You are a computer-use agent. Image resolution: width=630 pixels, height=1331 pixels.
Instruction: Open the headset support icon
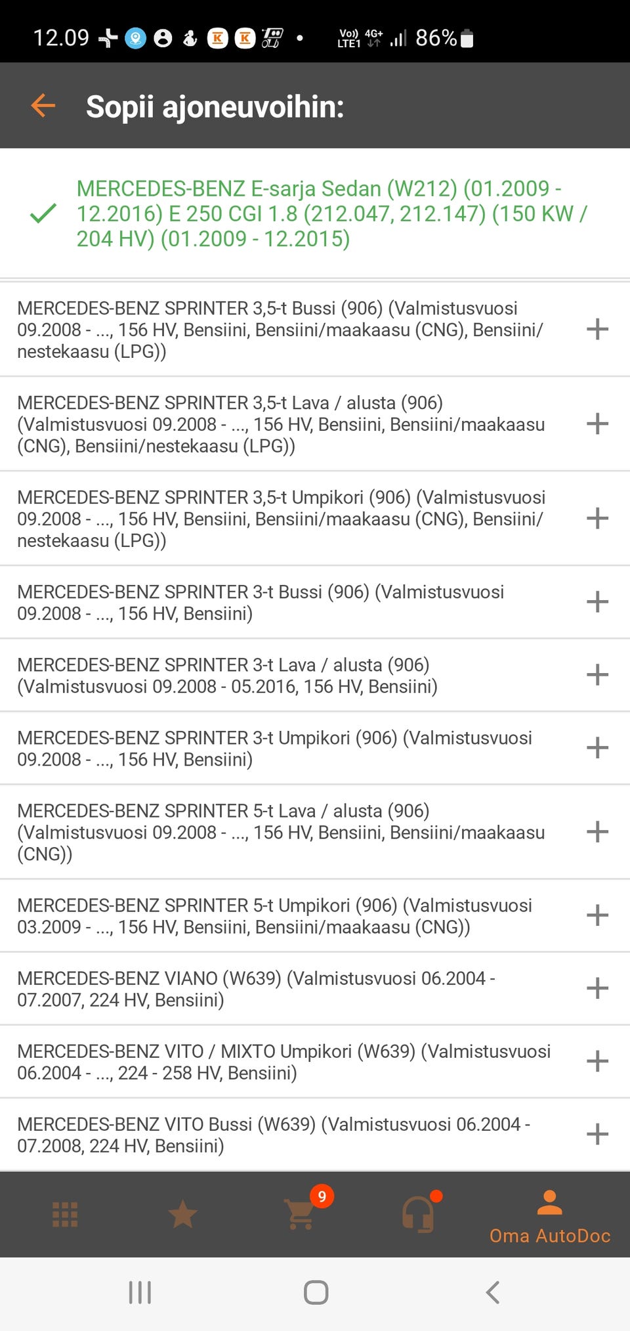pos(418,1213)
